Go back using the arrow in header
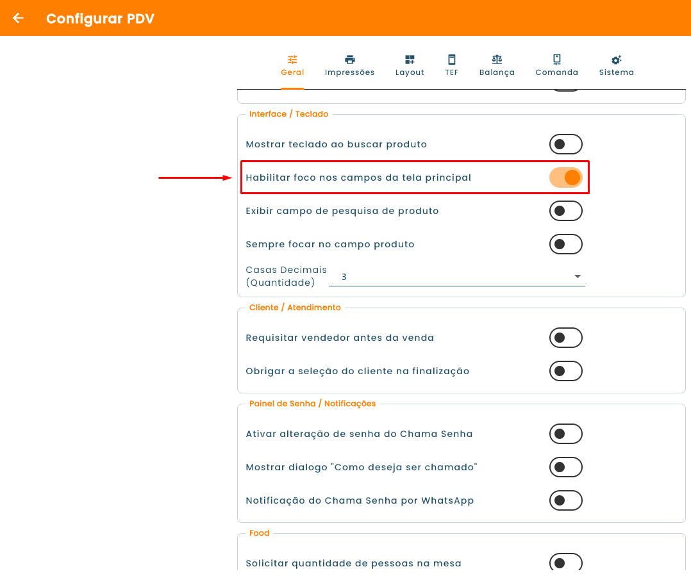This screenshot has height=576, width=691. click(x=18, y=18)
